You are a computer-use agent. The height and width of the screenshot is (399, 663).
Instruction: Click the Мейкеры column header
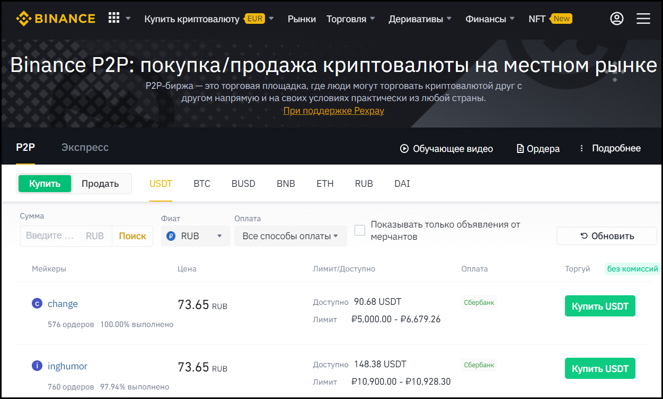tap(49, 269)
